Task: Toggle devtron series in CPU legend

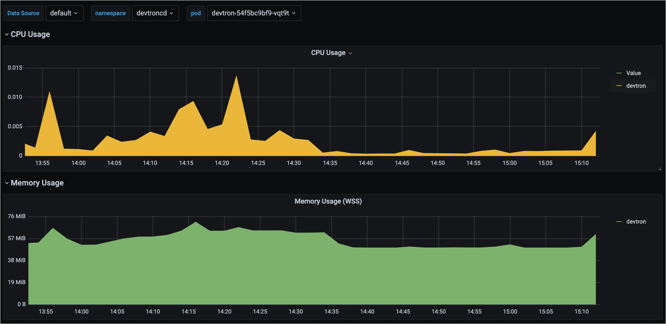Action: click(636, 86)
